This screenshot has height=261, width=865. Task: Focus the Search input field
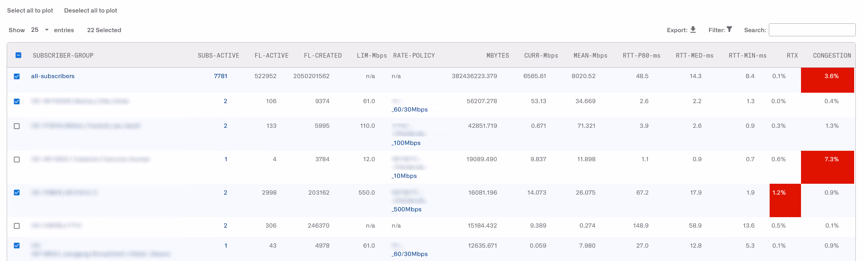coord(812,30)
